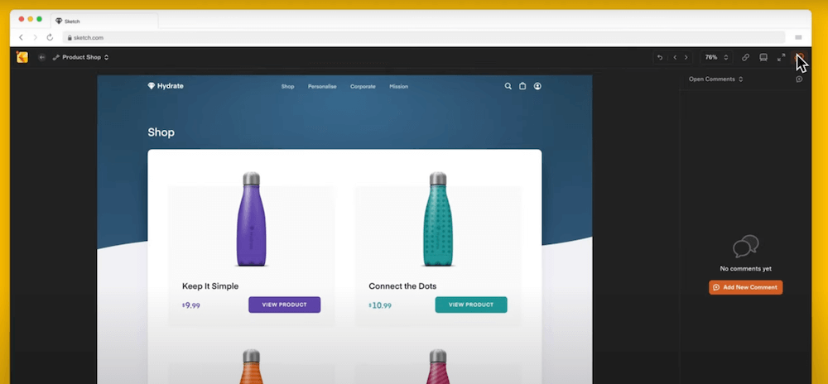The width and height of the screenshot is (828, 384).
Task: Go to the next artboard arrow
Action: [686, 57]
